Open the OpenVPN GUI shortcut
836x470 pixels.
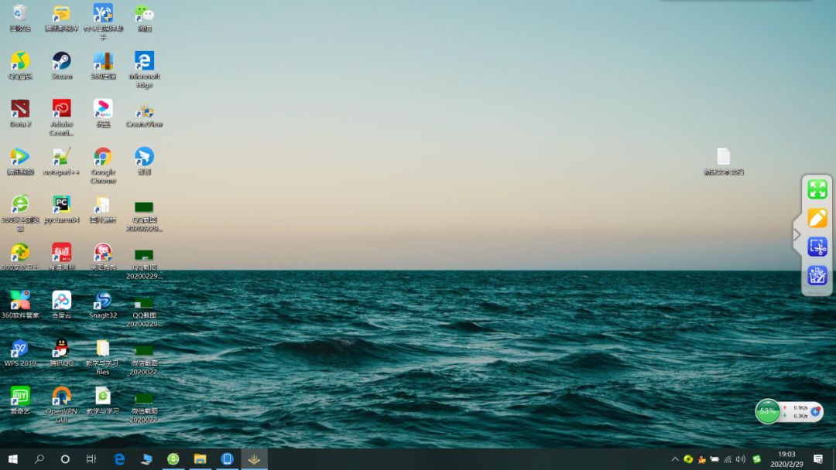pyautogui.click(x=61, y=404)
